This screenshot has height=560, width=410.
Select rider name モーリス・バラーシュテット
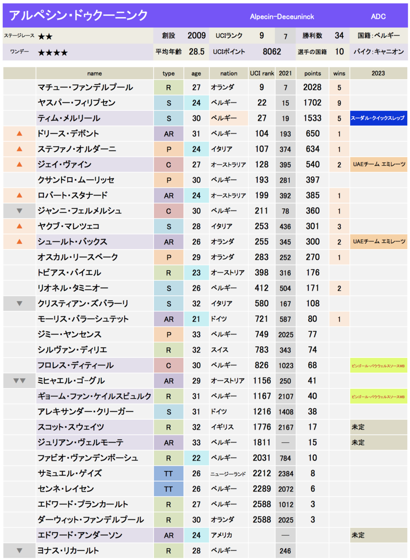tap(83, 319)
